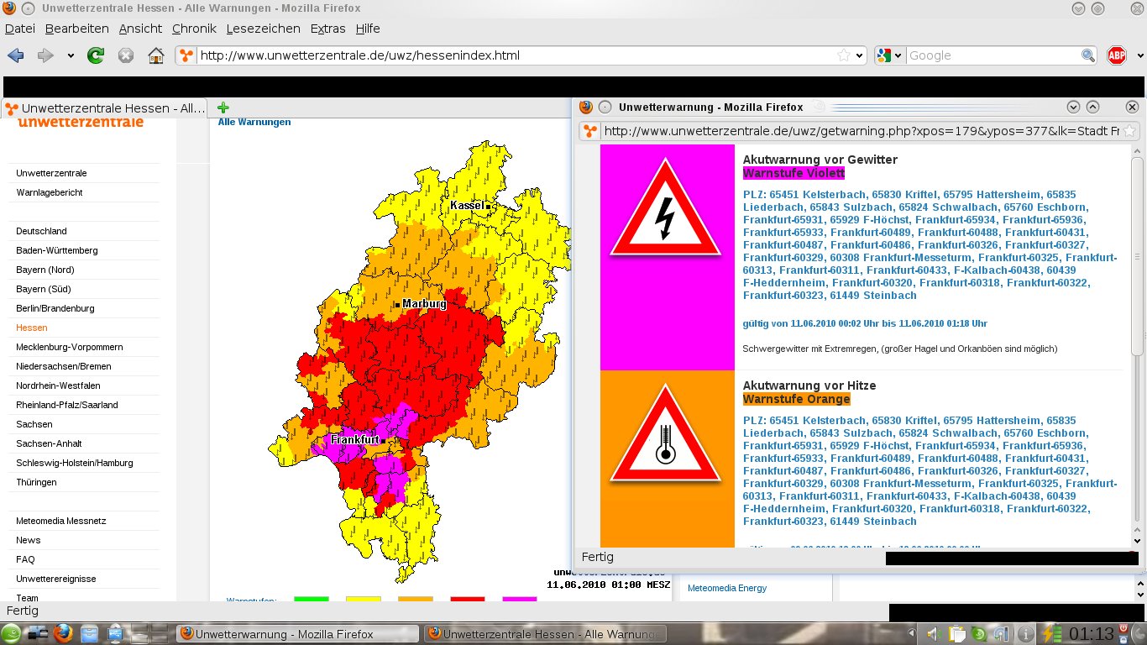Viewport: 1147px width, 645px height.
Task: Select Deutschland in the sidebar
Action: pyautogui.click(x=41, y=231)
